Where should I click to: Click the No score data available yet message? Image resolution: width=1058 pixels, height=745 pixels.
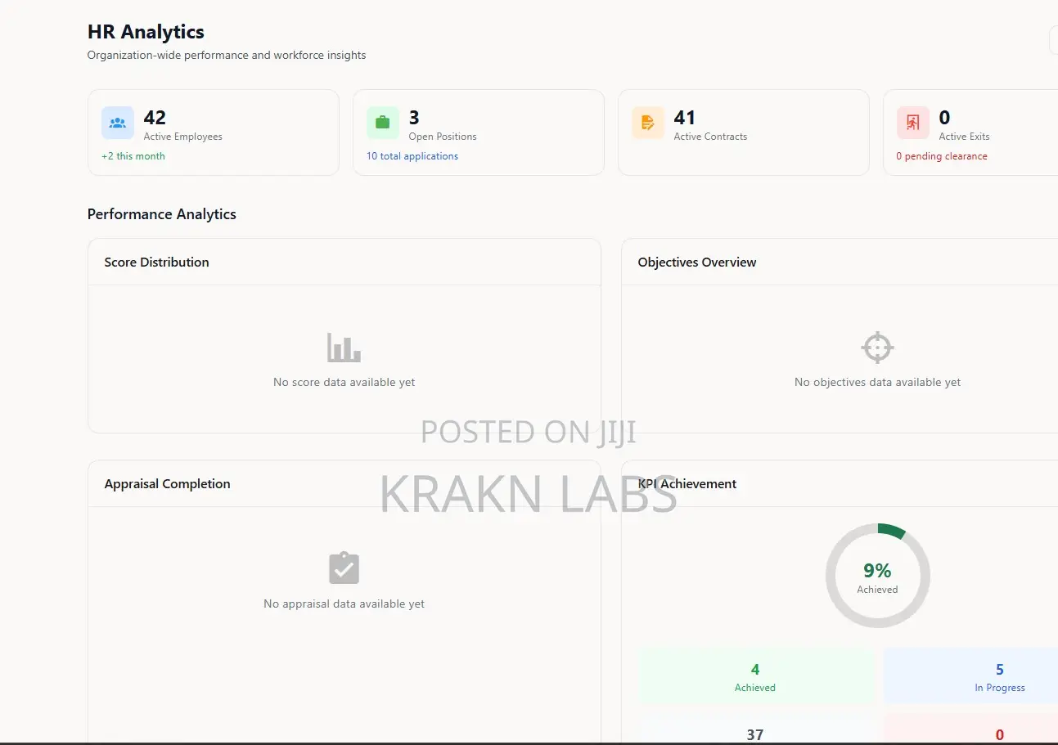tap(344, 382)
